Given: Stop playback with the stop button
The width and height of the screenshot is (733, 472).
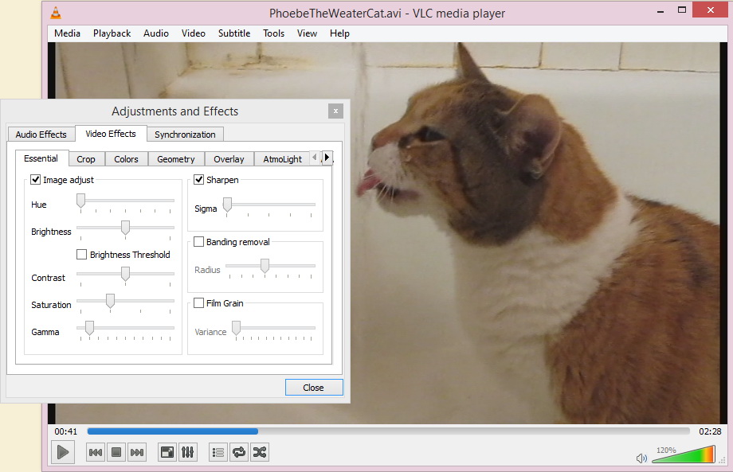Looking at the screenshot, I should click(x=116, y=452).
